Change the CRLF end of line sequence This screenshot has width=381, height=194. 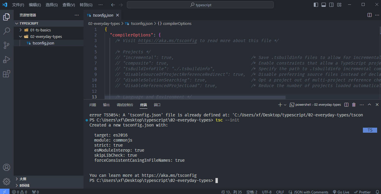(280, 192)
